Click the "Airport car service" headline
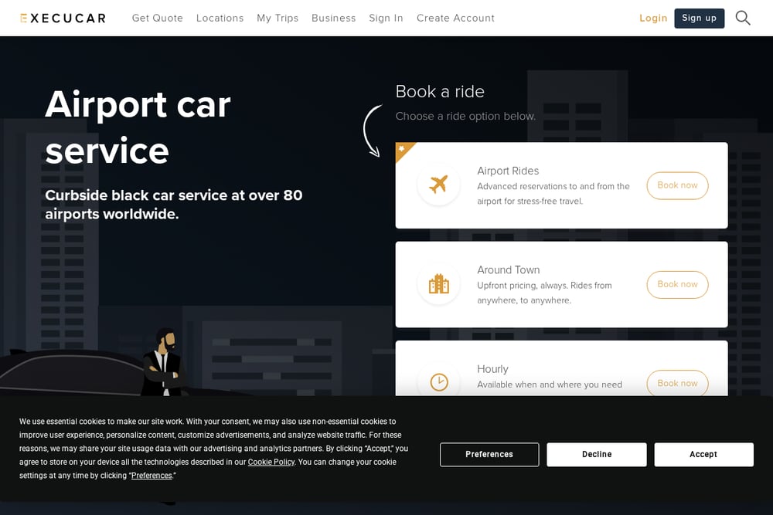 (x=138, y=127)
